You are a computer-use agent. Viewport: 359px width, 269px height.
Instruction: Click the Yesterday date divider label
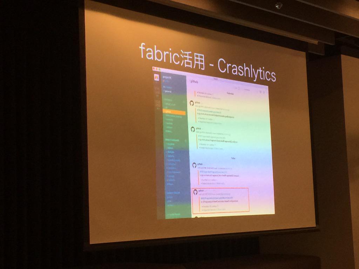(230, 94)
